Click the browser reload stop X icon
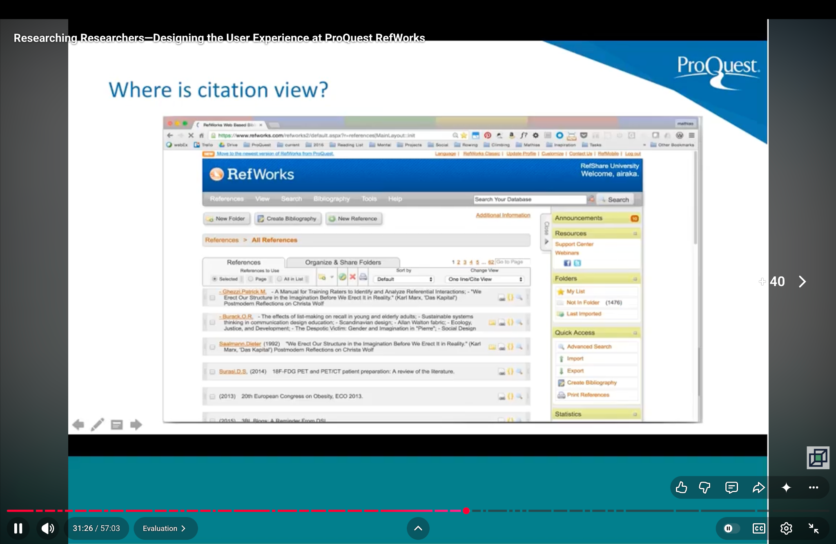The height and width of the screenshot is (544, 836). pos(191,135)
